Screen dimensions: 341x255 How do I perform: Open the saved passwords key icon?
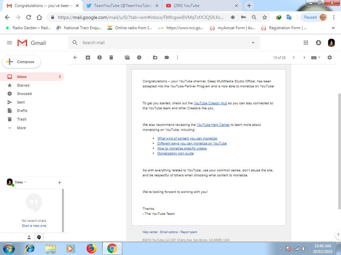[243, 17]
